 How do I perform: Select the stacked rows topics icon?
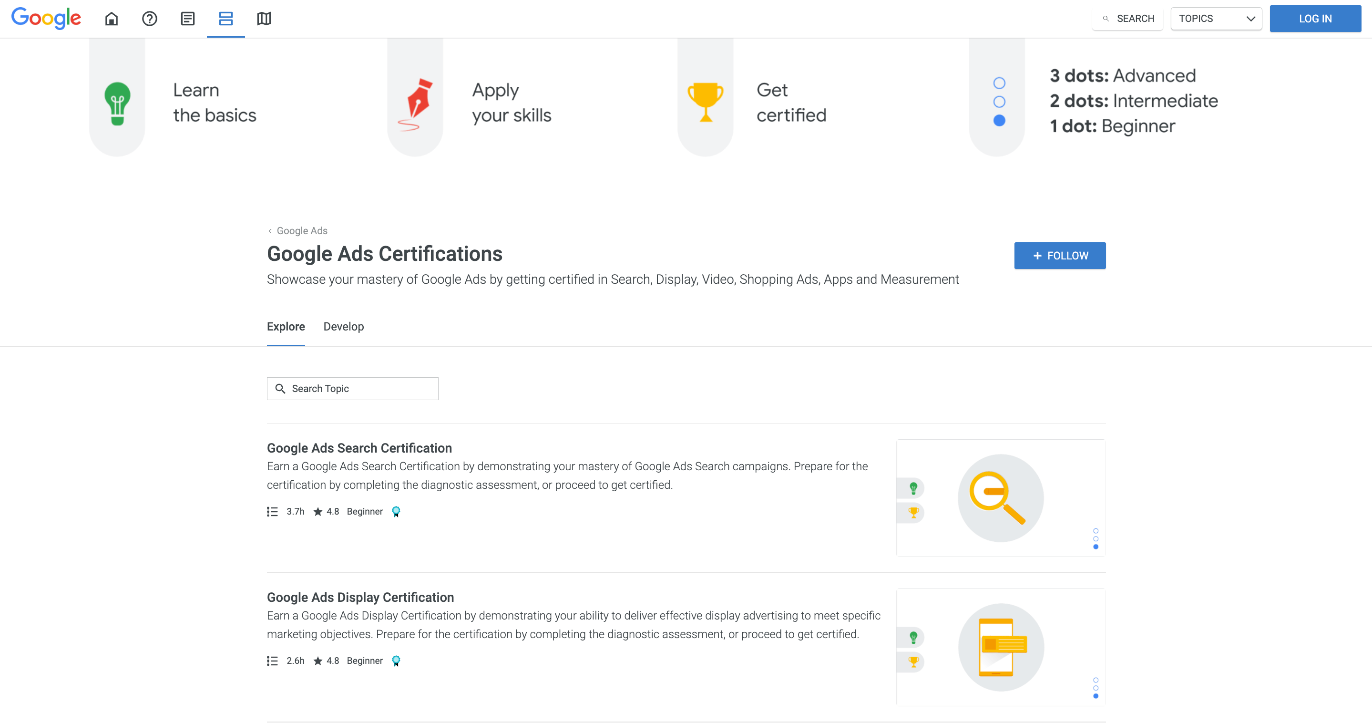click(226, 19)
